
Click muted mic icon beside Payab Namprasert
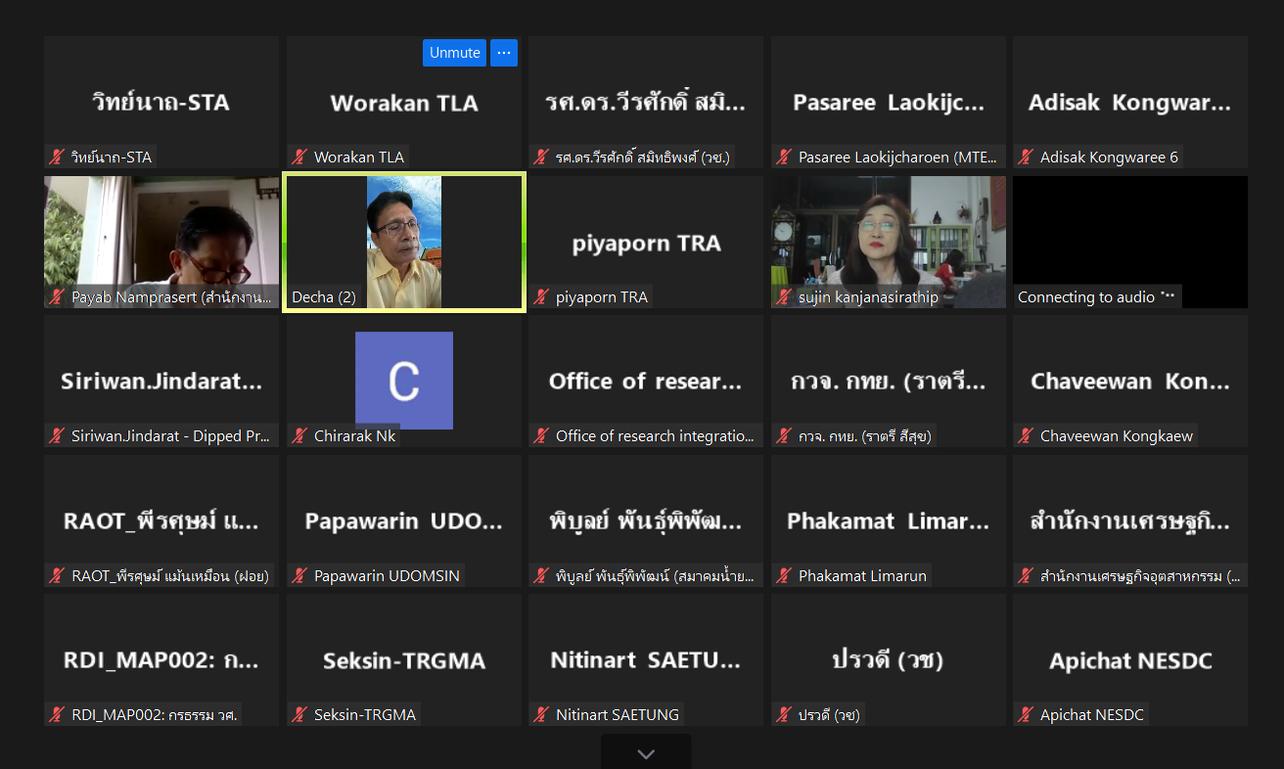[58, 296]
